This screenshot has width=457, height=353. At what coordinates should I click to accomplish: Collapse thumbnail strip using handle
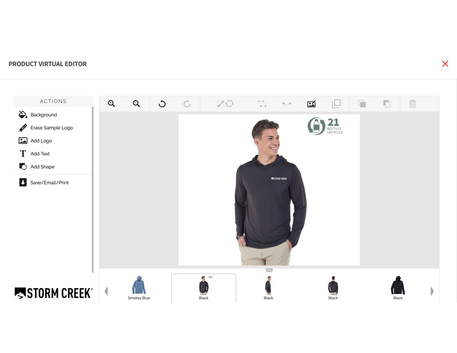pyautogui.click(x=269, y=270)
